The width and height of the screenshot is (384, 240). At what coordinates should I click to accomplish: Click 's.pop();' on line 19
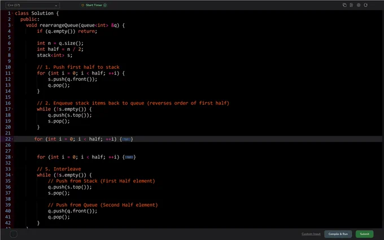[59, 121]
